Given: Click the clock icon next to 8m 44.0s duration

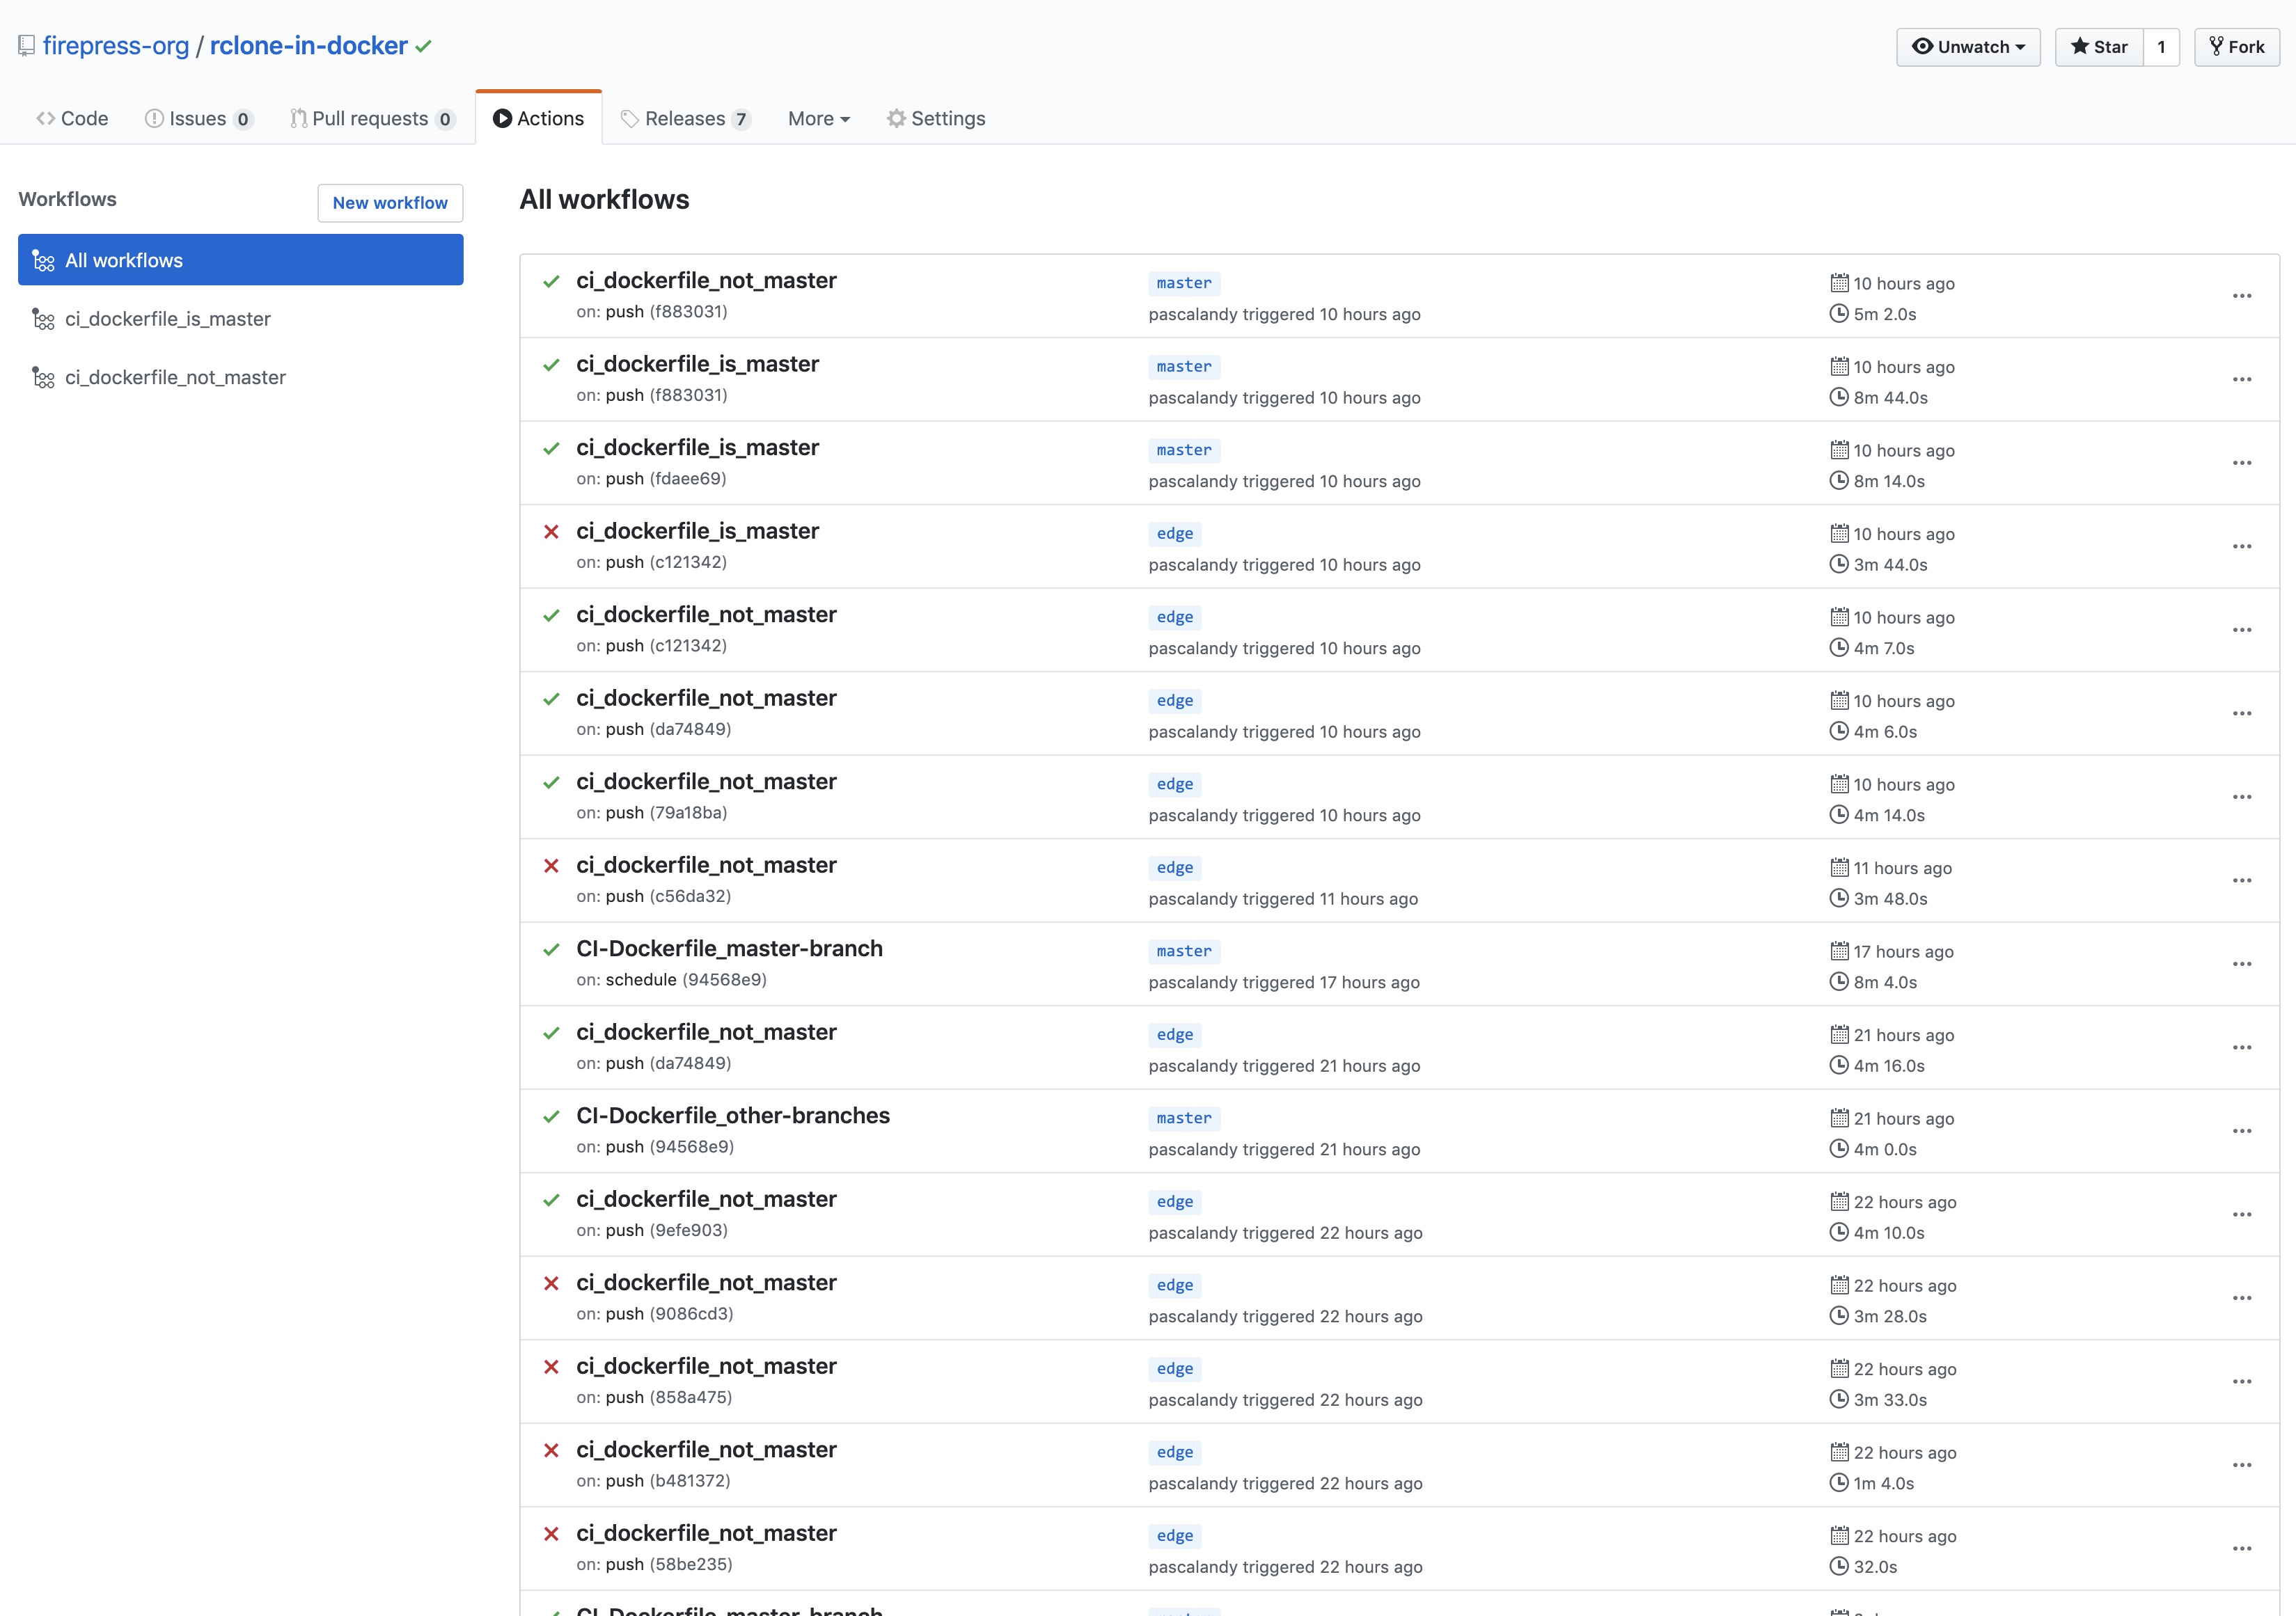Looking at the screenshot, I should (1839, 397).
